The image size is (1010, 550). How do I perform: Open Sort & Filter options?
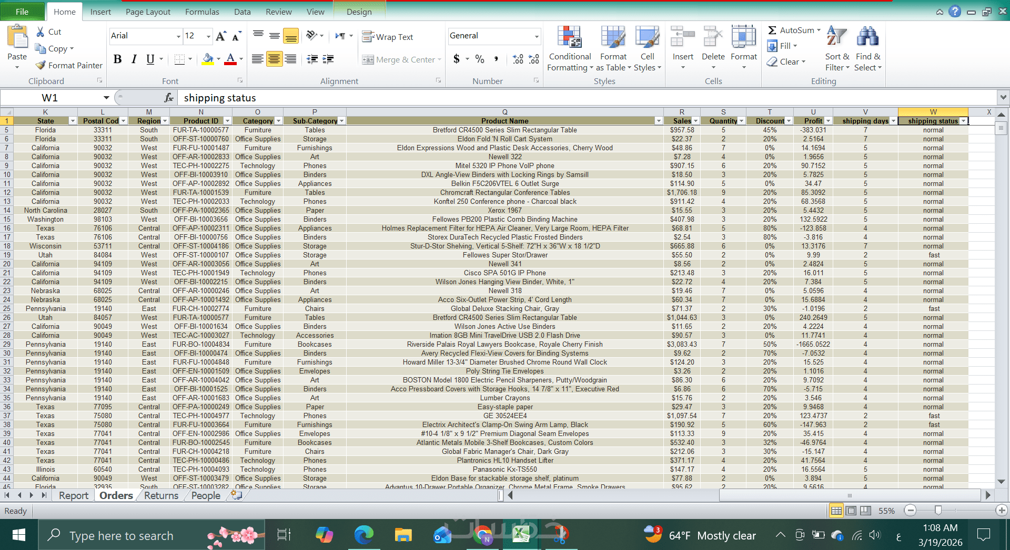click(837, 48)
